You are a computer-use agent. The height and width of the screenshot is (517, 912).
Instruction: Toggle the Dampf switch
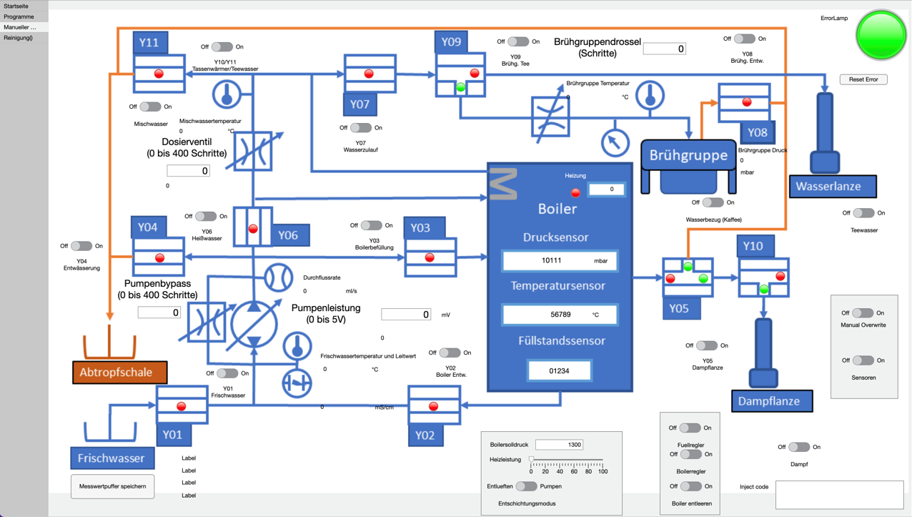(799, 447)
